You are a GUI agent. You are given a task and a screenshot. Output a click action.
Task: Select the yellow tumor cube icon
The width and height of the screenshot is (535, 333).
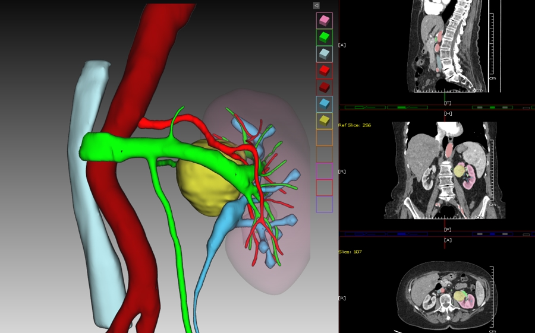[324, 120]
